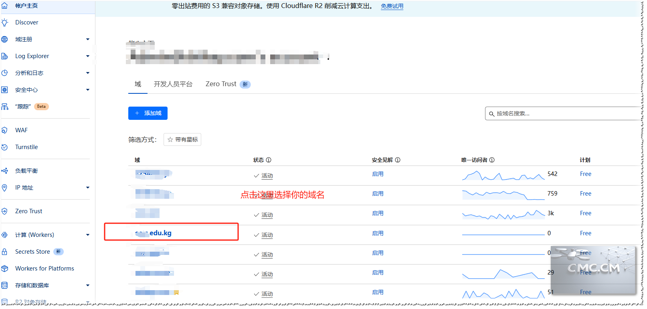The width and height of the screenshot is (647, 309).
Task: Click the domain name search field
Action: click(x=563, y=113)
